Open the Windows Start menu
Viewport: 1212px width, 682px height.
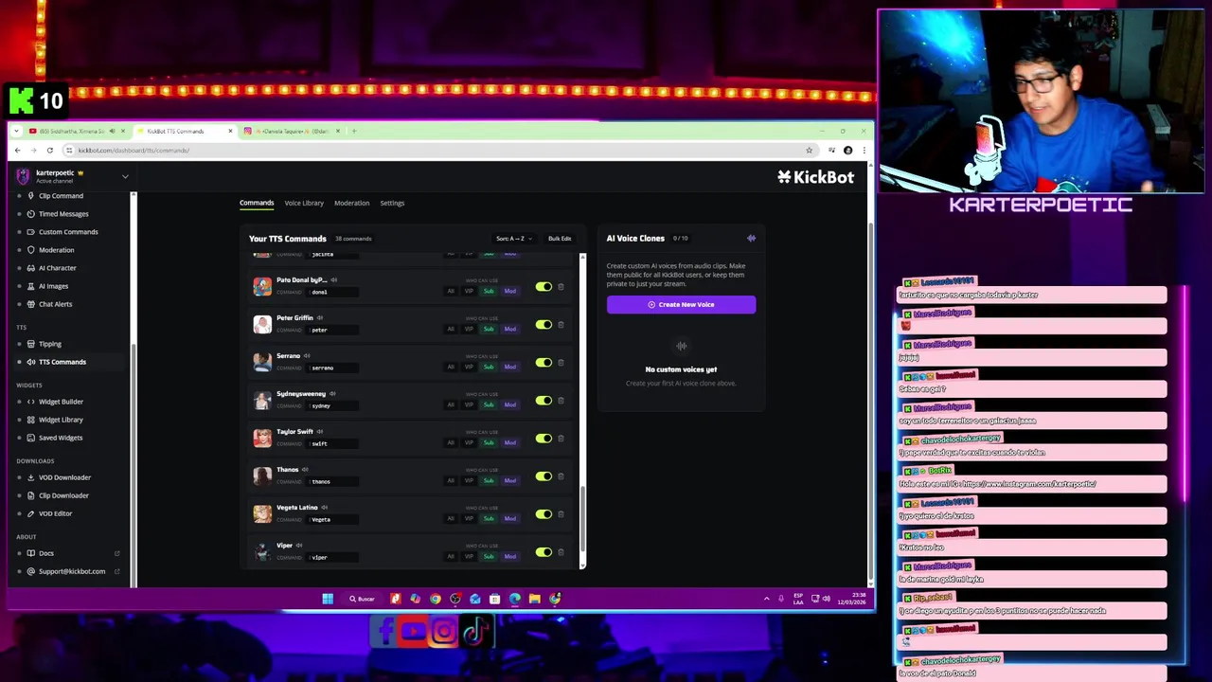[x=328, y=599]
